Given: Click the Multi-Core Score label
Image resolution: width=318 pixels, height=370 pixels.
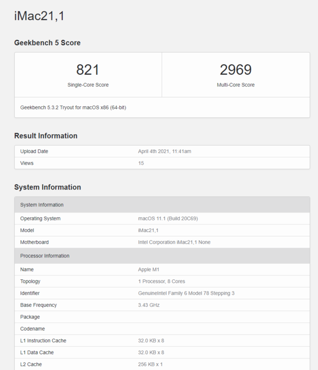Looking at the screenshot, I should click(x=235, y=85).
